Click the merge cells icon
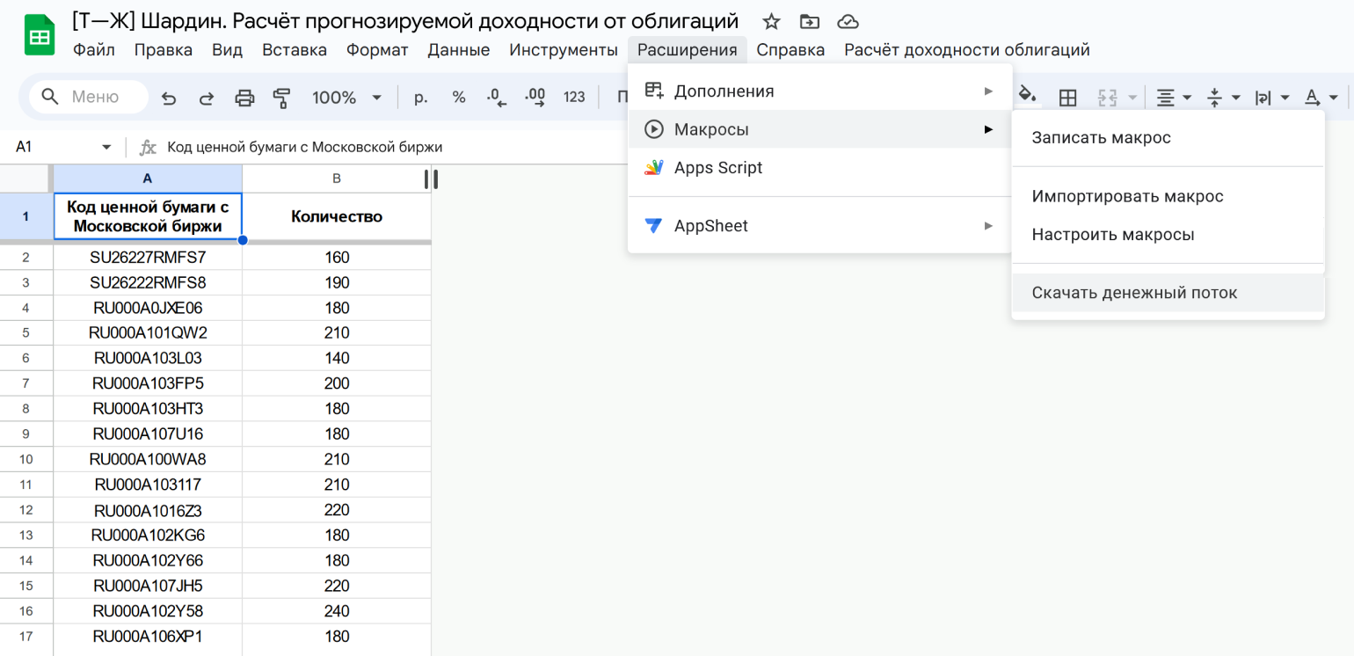Viewport: 1354px width, 656px height. [1107, 98]
